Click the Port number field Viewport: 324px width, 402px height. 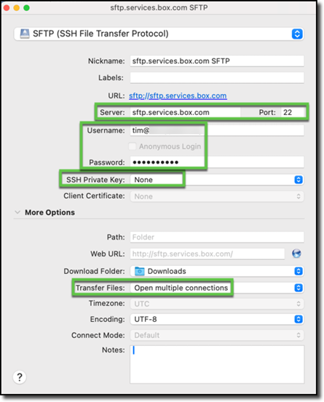pos(293,112)
